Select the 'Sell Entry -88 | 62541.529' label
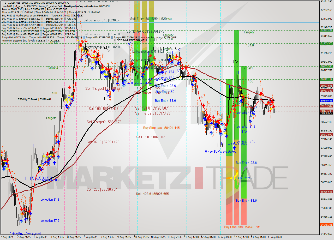Image resolution: width=334 pixels, height=240 pixels. point(148,19)
